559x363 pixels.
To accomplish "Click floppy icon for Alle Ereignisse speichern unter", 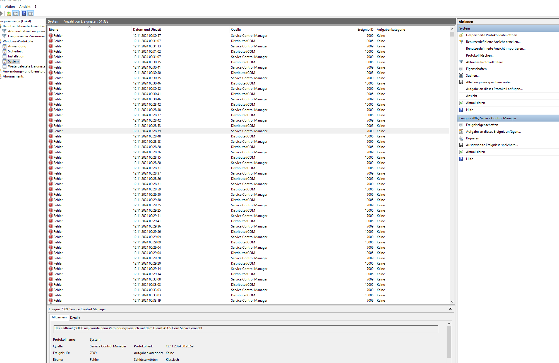I will pyautogui.click(x=461, y=82).
